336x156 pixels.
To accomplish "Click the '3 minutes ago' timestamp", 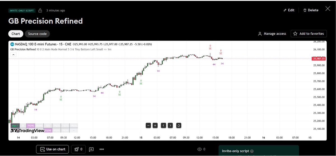I will pyautogui.click(x=55, y=11).
